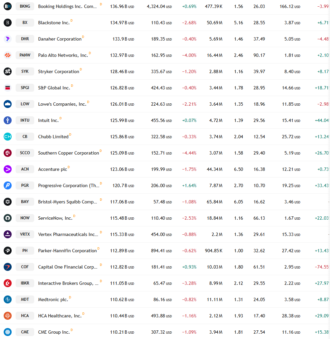Select the PGR ticker badge
Viewport: 330px width, 339px height.
point(25,185)
